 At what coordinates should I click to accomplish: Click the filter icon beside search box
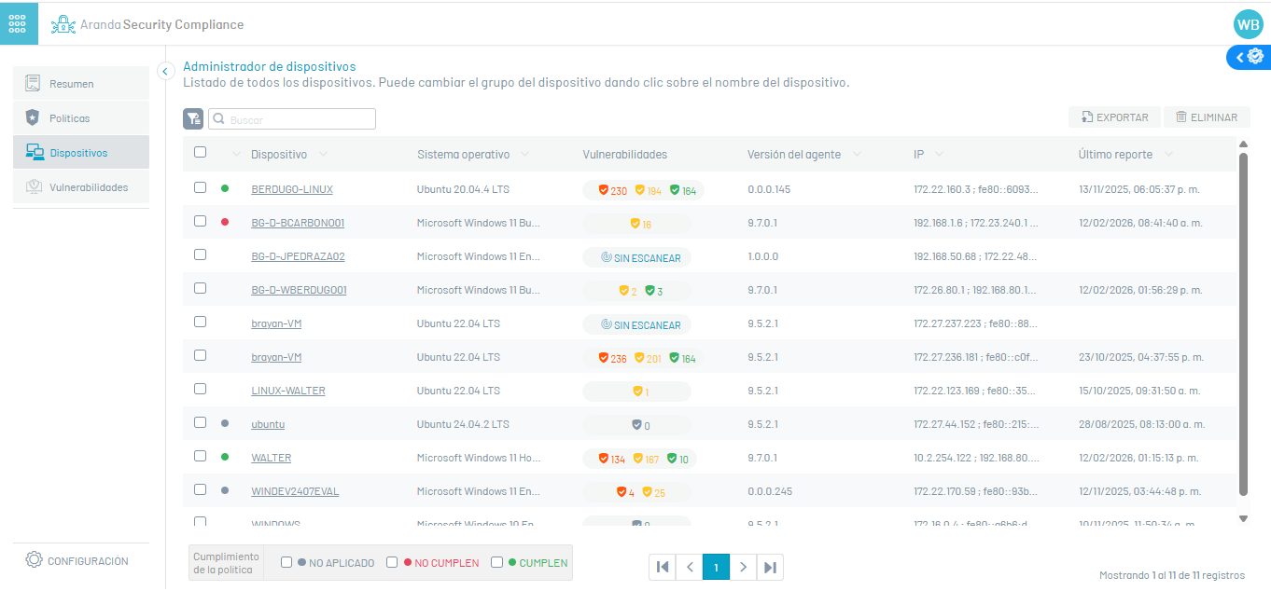pyautogui.click(x=193, y=119)
